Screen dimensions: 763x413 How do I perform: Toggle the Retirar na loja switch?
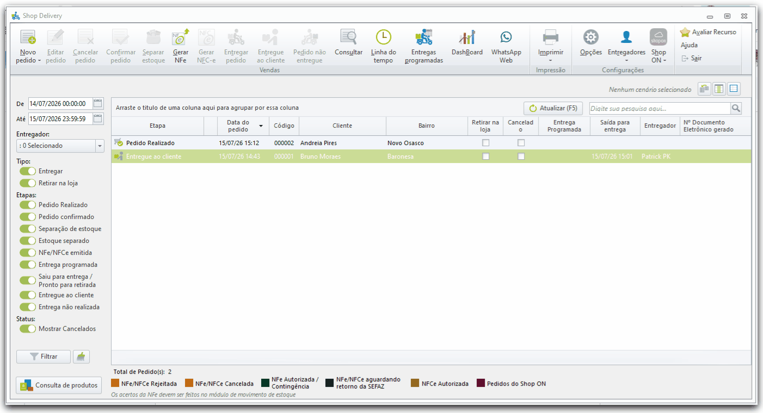[28, 183]
